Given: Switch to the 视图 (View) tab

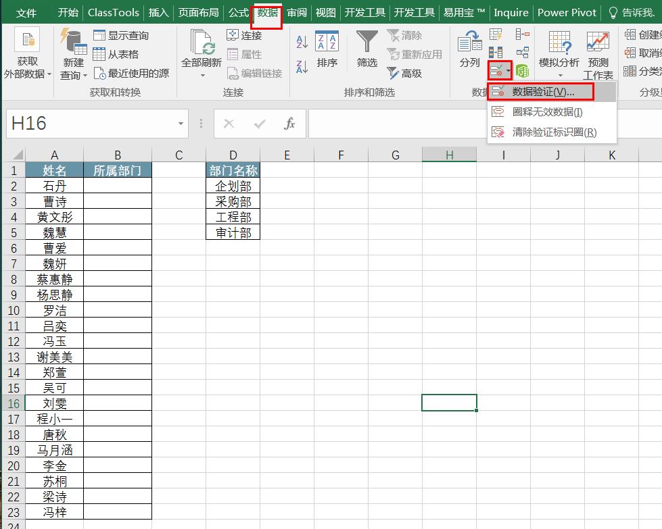Looking at the screenshot, I should pyautogui.click(x=325, y=13).
